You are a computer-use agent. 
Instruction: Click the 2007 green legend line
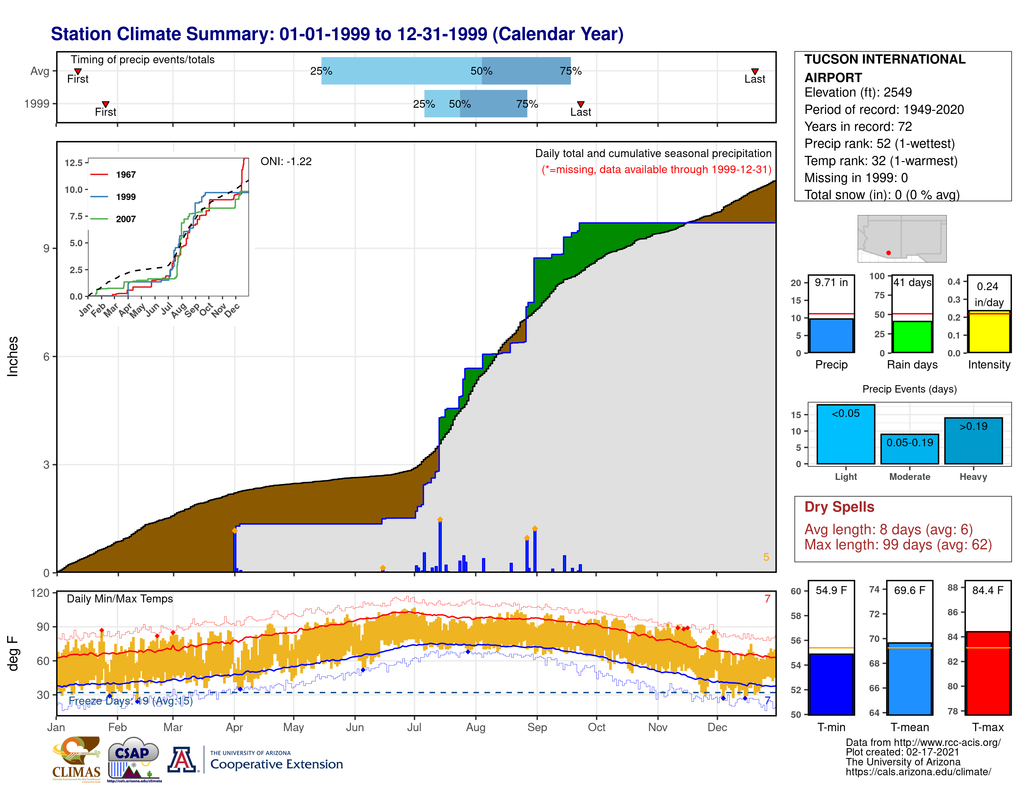(x=99, y=219)
